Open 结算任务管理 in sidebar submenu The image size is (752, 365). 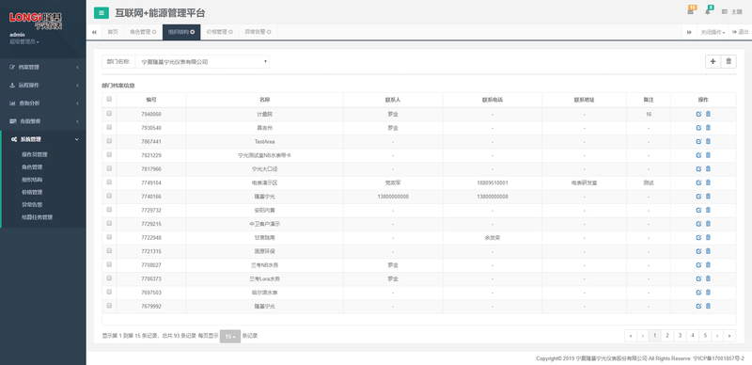tap(37, 217)
